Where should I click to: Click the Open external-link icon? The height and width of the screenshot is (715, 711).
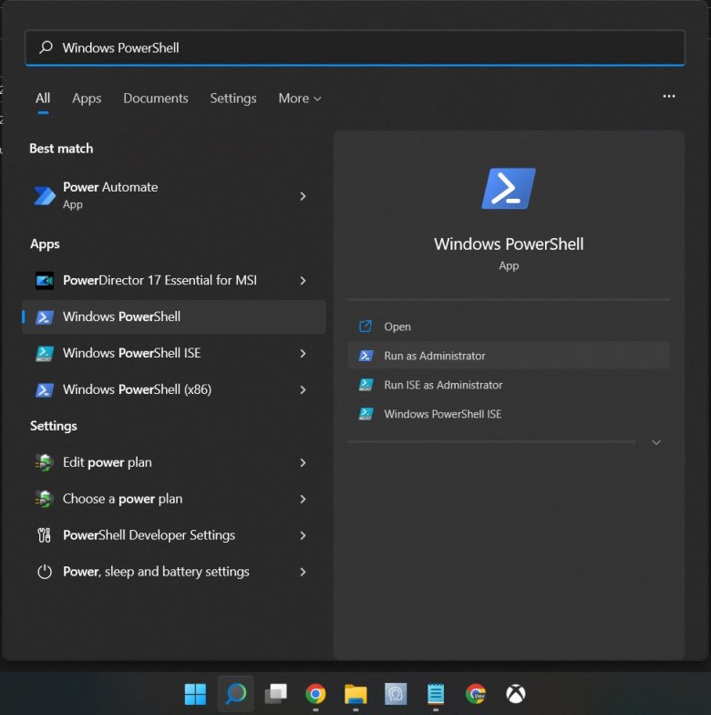(366, 326)
